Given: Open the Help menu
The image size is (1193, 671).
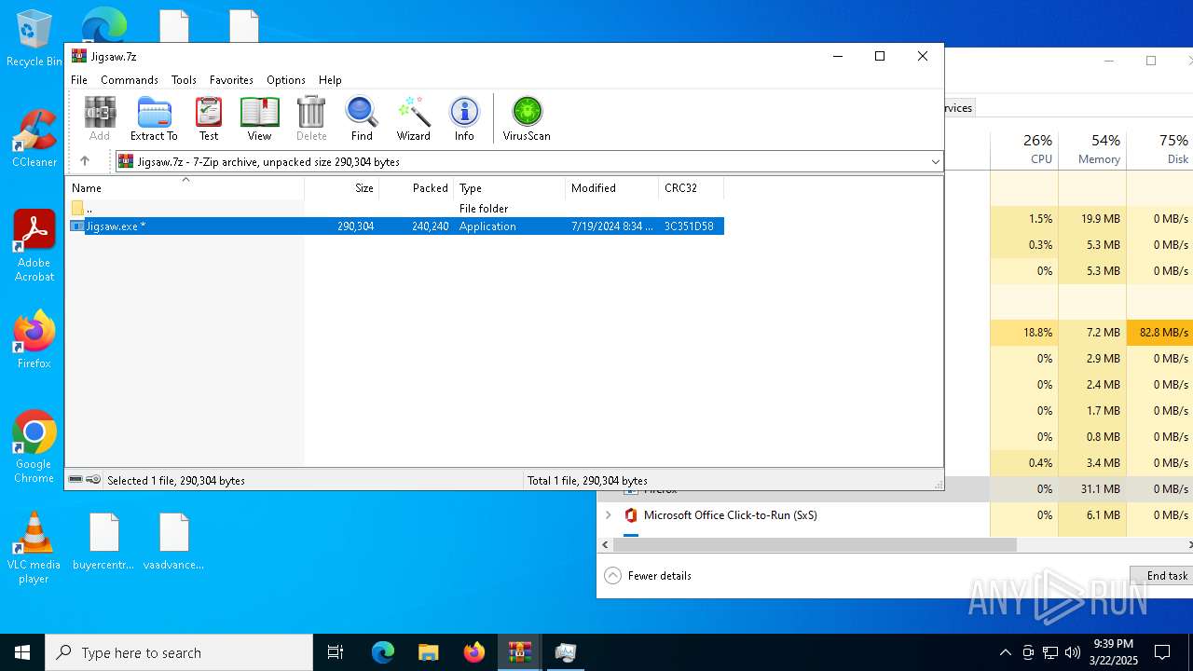Looking at the screenshot, I should coord(330,80).
